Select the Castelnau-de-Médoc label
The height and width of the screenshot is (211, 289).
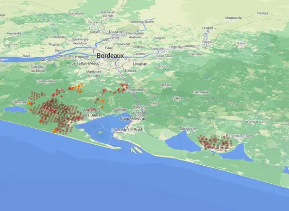(38, 68)
